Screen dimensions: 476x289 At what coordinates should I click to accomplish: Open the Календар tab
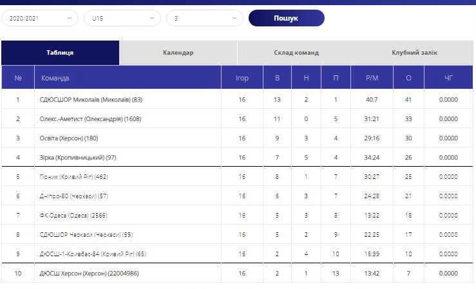(178, 53)
